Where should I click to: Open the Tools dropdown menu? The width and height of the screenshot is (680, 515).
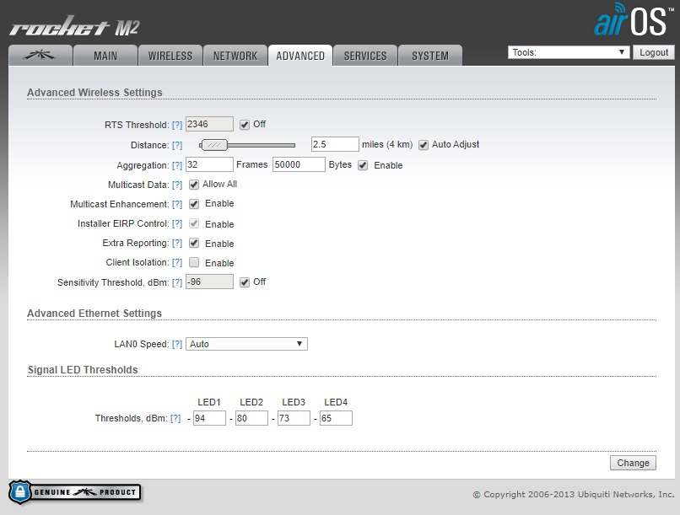[569, 52]
